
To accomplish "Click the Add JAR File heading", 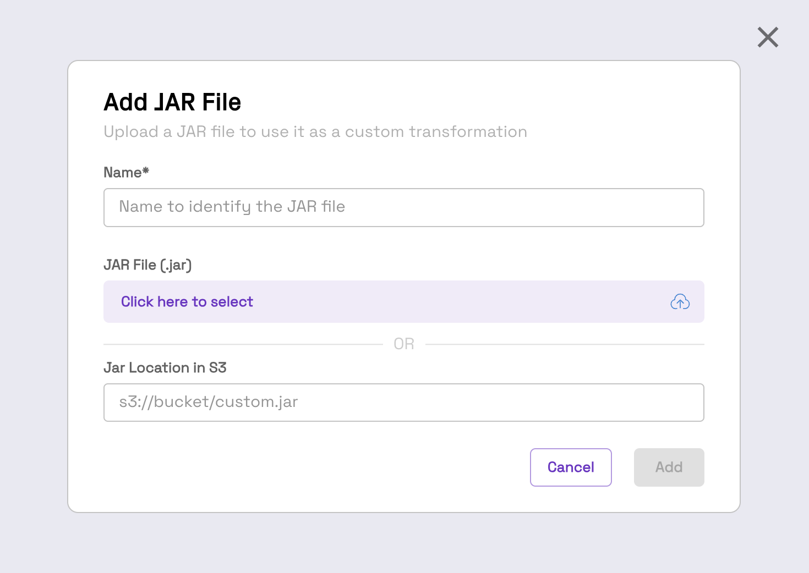I will (172, 102).
